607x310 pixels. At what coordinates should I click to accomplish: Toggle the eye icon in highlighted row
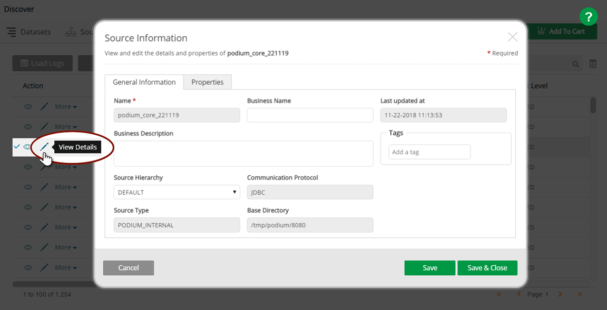pyautogui.click(x=28, y=147)
